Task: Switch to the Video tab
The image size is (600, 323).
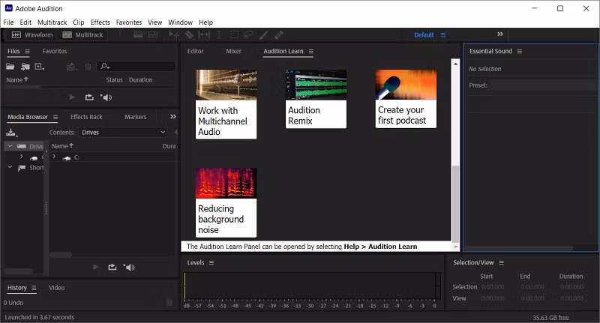Action: (57, 288)
